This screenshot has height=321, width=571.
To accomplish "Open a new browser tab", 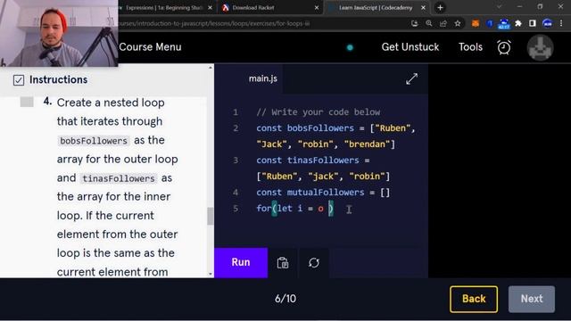I will [x=440, y=8].
